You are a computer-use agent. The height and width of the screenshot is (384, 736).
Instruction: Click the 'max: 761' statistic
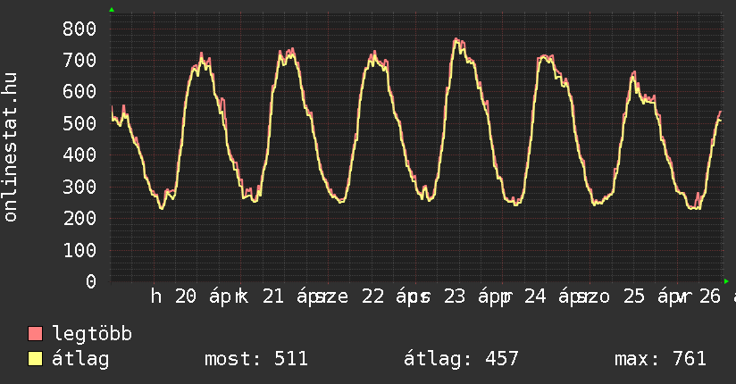660,359
